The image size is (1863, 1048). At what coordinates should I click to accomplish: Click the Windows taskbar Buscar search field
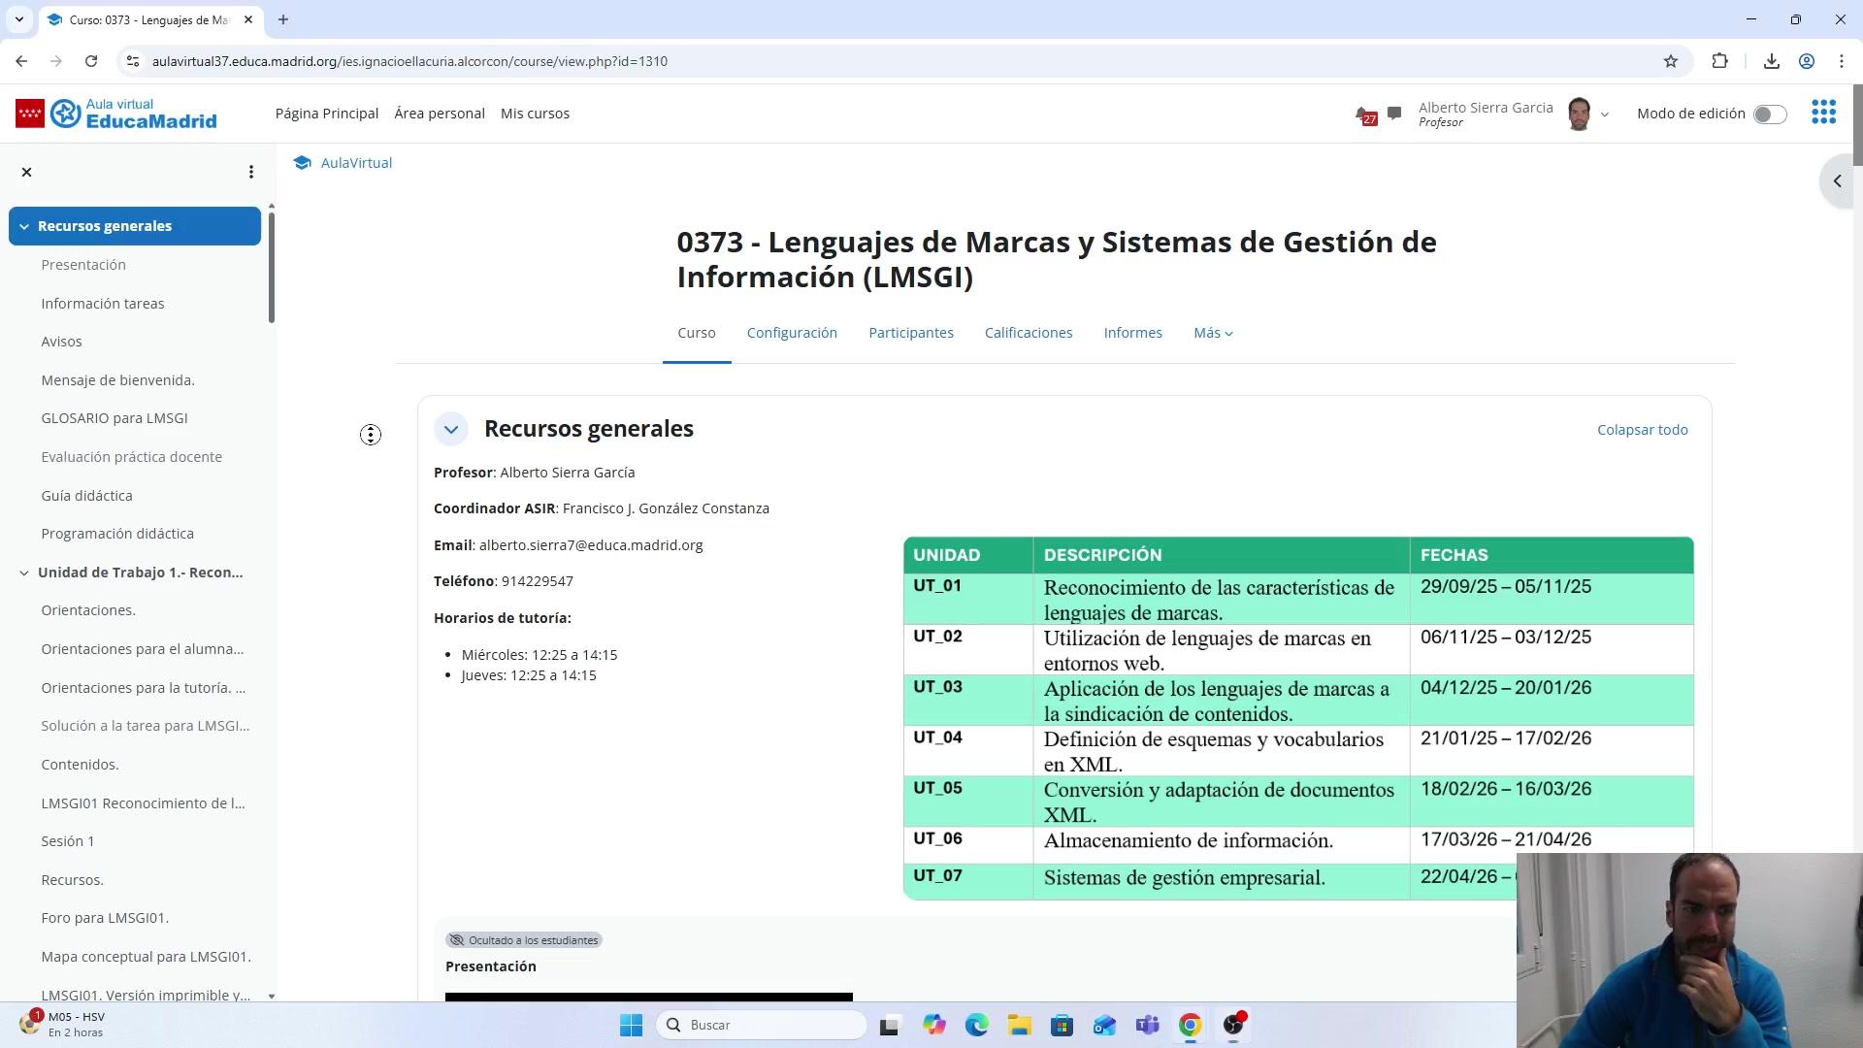pos(762,1025)
